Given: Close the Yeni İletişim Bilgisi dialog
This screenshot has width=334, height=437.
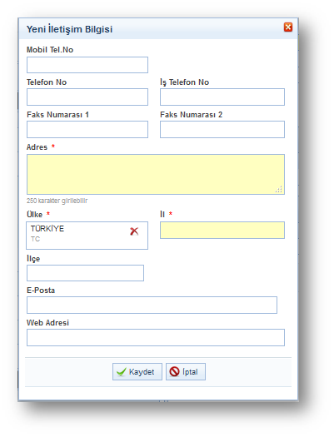Looking at the screenshot, I should tap(288, 27).
